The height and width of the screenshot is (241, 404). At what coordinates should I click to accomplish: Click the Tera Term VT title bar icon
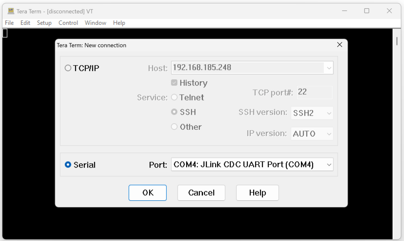(11, 11)
